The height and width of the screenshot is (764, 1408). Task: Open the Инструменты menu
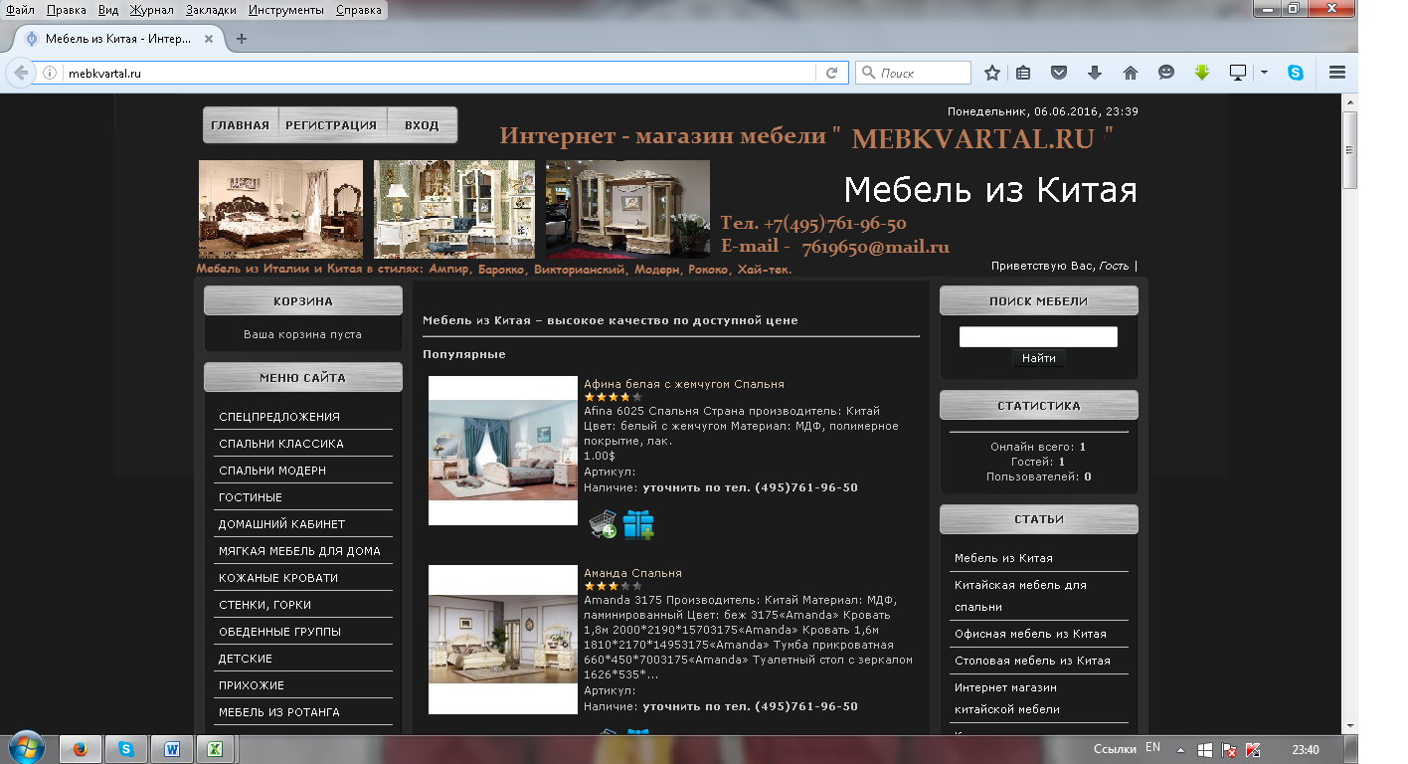(x=286, y=10)
